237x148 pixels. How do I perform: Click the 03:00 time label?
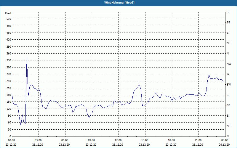[x=38, y=140]
